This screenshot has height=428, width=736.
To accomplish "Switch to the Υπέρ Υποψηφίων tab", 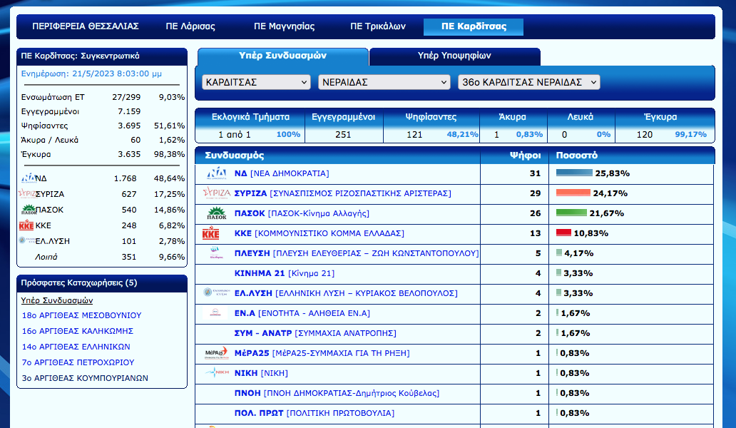I will click(454, 56).
